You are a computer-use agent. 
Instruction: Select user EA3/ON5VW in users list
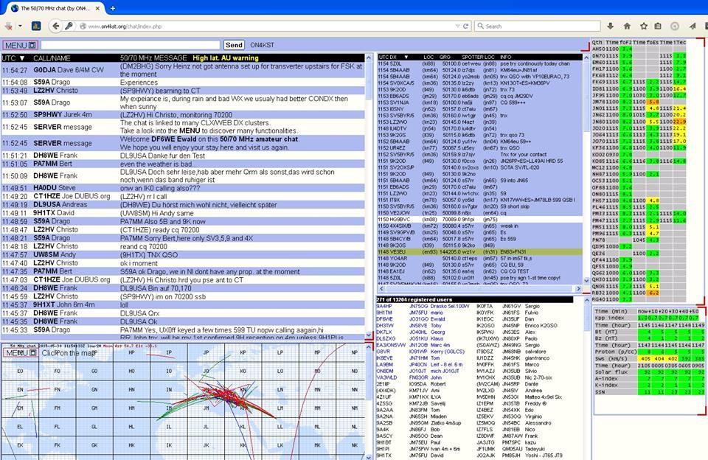pos(391,345)
